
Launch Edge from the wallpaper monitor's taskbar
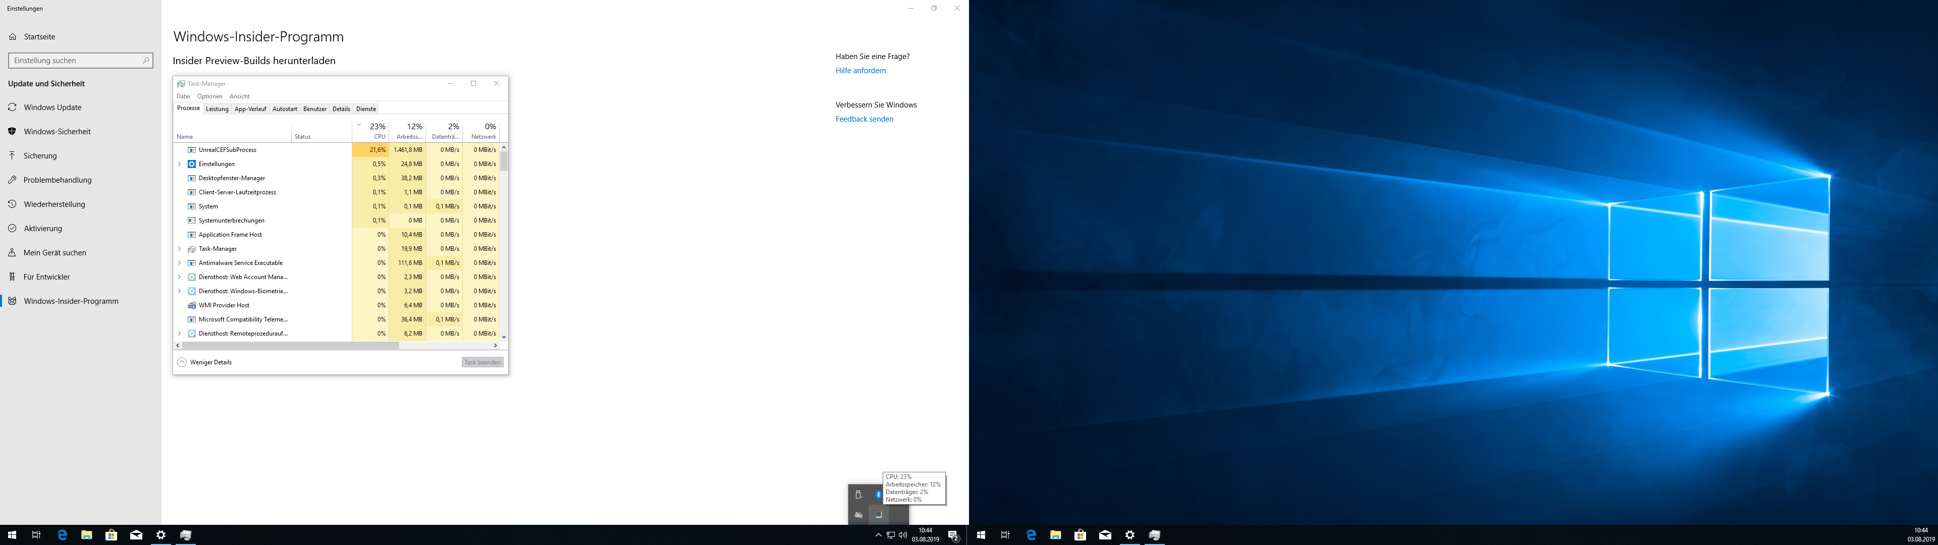click(x=1032, y=535)
